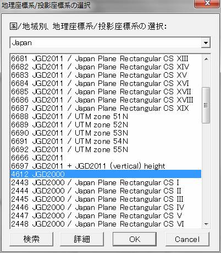The height and width of the screenshot is (253, 221).
Task: Click the scrollbar up arrow
Action: (x=206, y=59)
